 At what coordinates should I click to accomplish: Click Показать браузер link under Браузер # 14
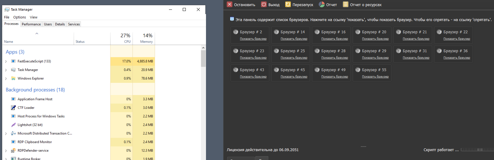coord(294,39)
